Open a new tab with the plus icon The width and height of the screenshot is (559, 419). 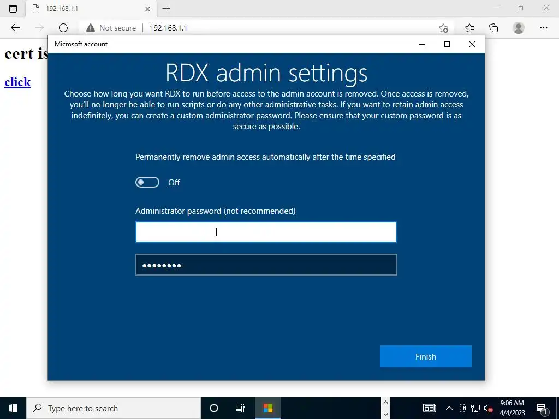[166, 9]
